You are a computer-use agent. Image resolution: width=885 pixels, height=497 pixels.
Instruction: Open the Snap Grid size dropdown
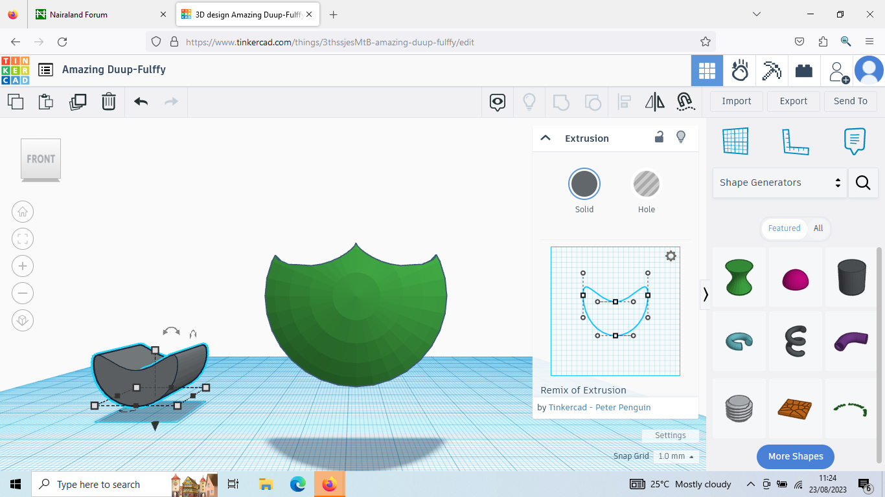(675, 456)
